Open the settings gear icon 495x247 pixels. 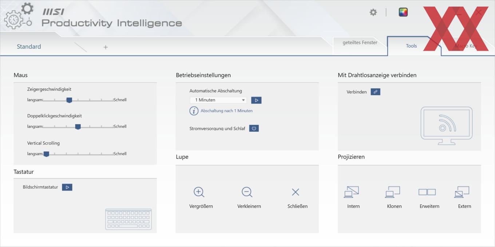pos(373,12)
